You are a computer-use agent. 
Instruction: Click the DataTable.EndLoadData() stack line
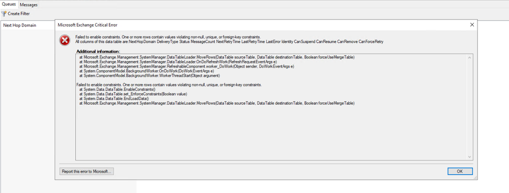114,99
